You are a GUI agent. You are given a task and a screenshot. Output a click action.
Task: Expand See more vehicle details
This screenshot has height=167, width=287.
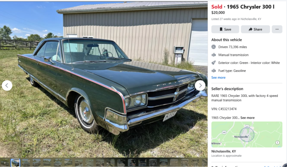click(x=218, y=78)
